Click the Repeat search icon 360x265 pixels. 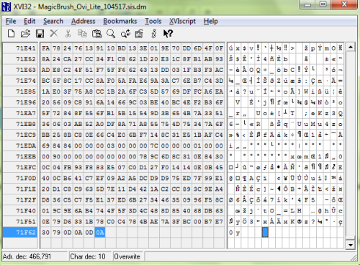point(125,34)
